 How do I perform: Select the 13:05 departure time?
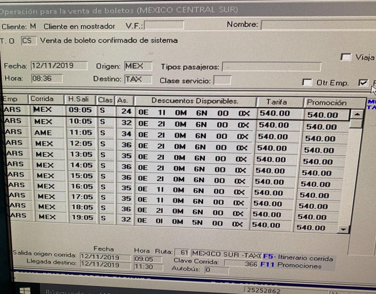(81, 154)
